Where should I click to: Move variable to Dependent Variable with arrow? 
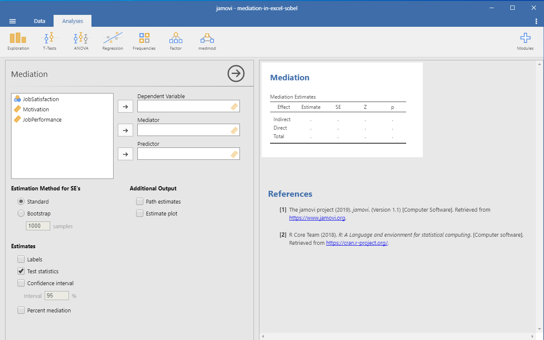tap(125, 107)
